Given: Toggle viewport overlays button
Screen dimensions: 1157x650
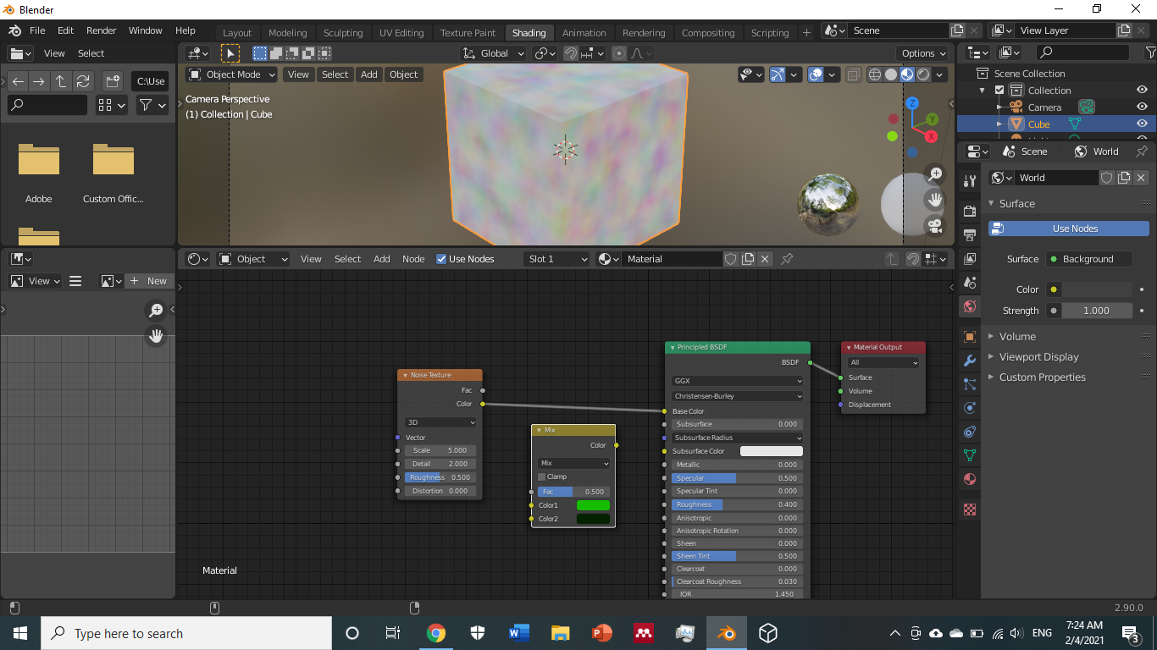Looking at the screenshot, I should coord(815,74).
